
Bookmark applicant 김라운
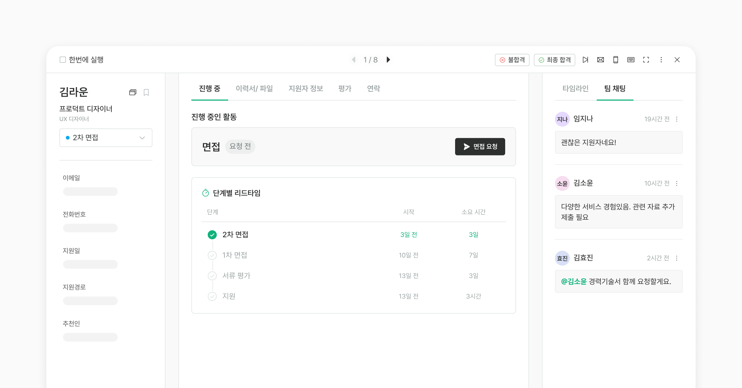pyautogui.click(x=146, y=92)
